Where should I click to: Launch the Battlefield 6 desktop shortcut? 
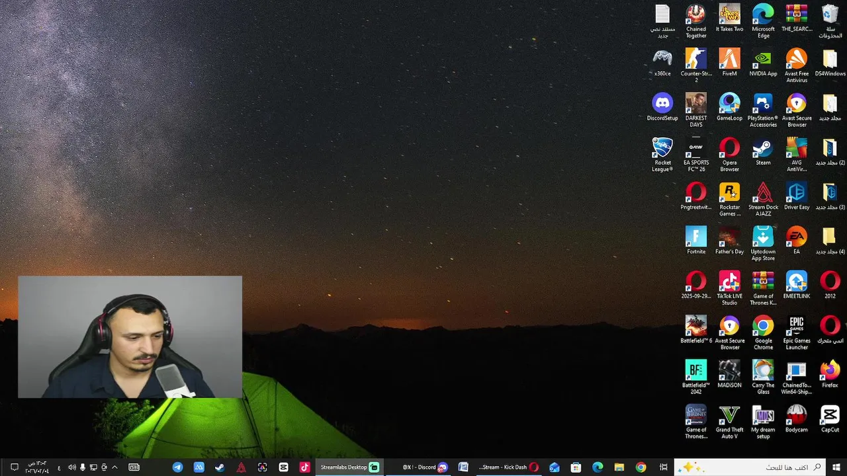pos(695,330)
